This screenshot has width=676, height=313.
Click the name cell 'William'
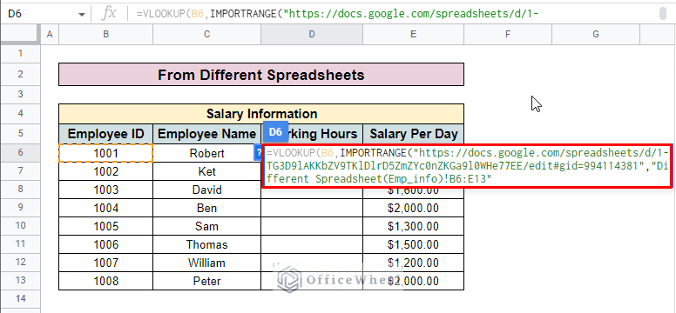click(207, 263)
